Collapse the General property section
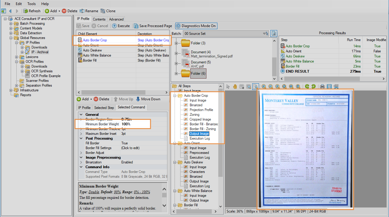This screenshot has width=389, height=217. click(81, 115)
